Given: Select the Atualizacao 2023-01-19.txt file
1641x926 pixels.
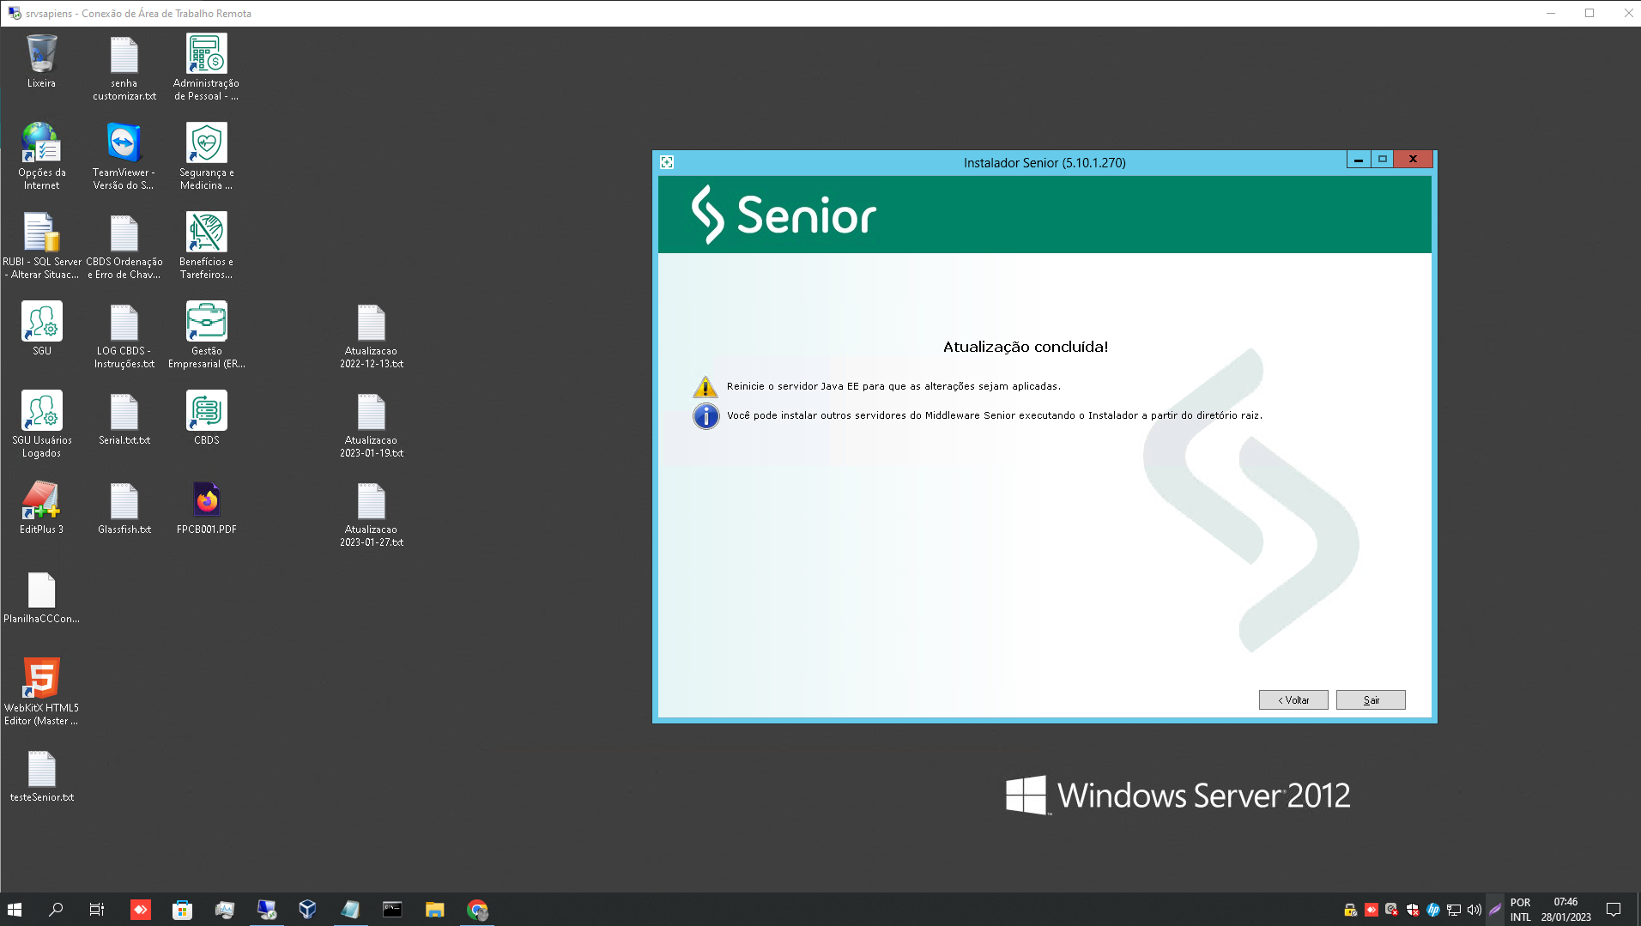Looking at the screenshot, I should tap(372, 425).
